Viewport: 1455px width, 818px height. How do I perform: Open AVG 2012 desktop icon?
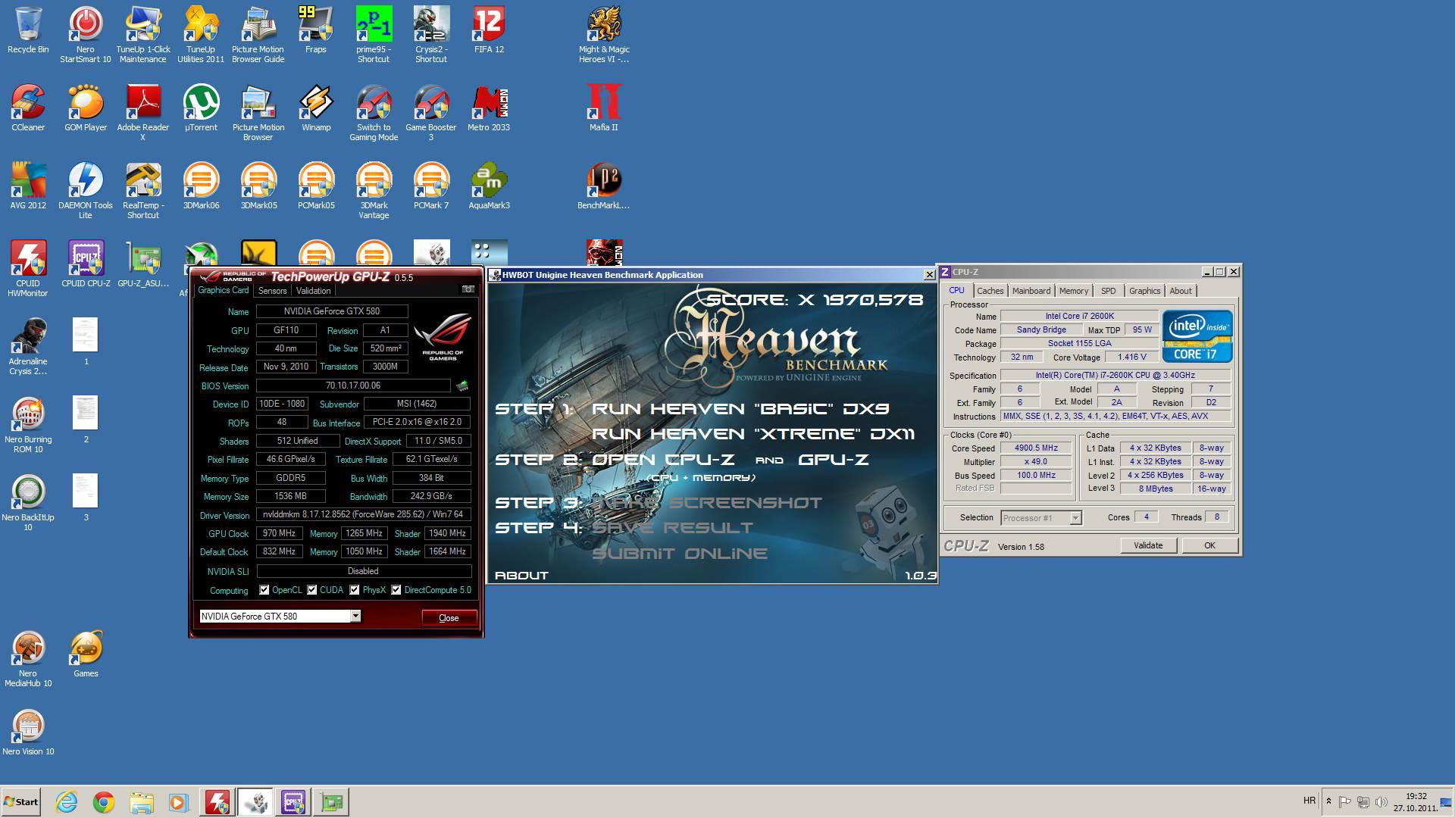[28, 186]
